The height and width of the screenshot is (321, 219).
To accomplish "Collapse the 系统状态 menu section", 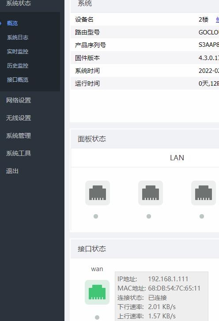I will tap(19, 3).
